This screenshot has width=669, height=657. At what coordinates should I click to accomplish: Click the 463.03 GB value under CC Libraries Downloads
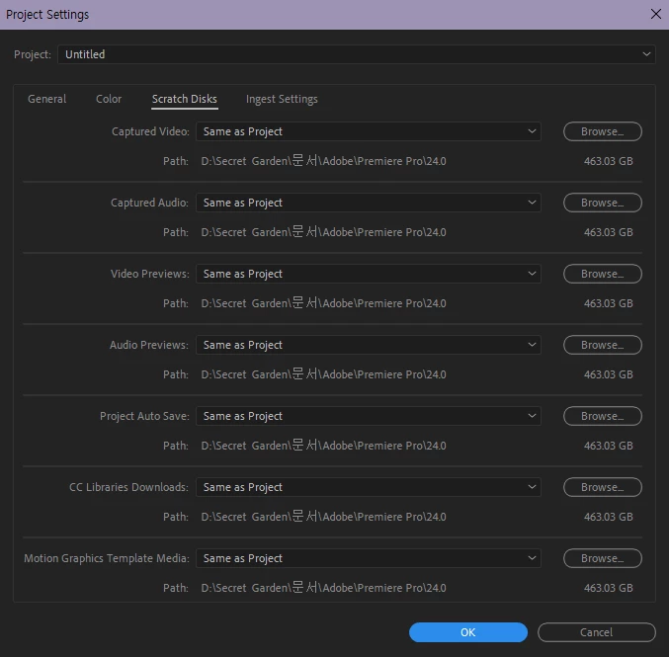[609, 517]
